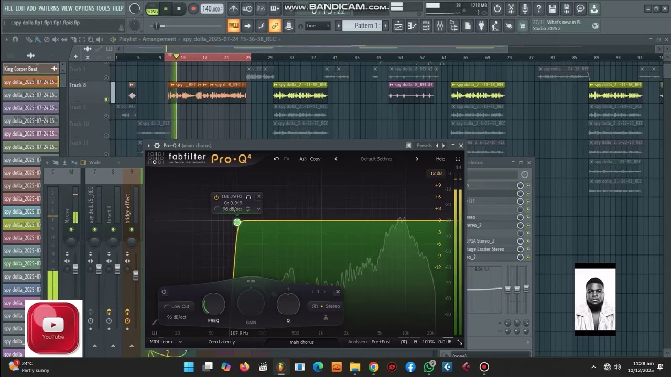Viewport: 671px width, 377px height.
Task: Open the plugin picker plug icon
Action: point(481,26)
